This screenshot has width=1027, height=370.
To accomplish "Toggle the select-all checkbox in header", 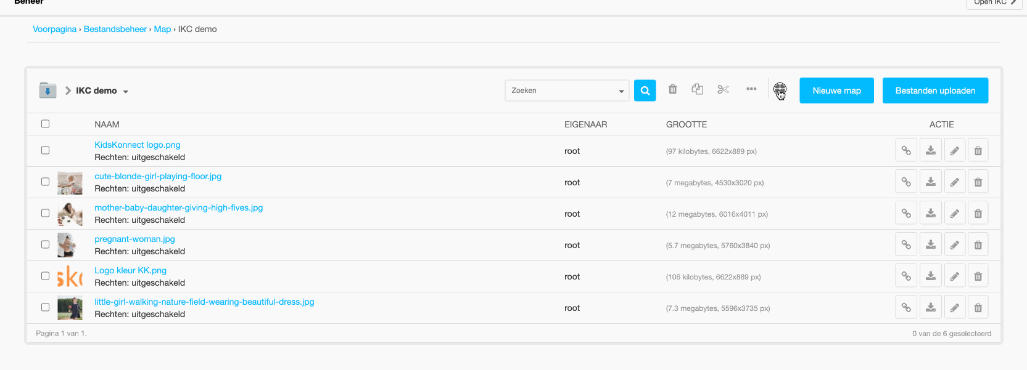I will coord(45,124).
